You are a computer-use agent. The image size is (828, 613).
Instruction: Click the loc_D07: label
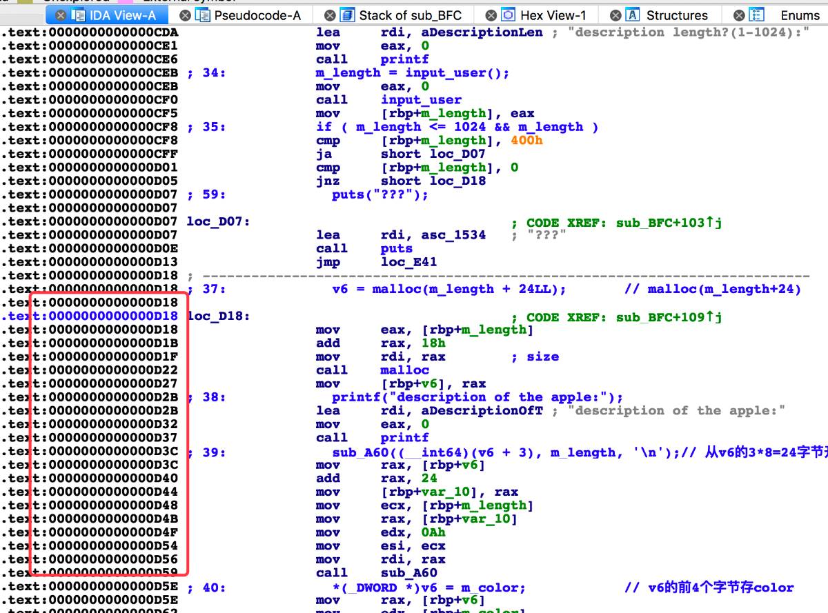pyautogui.click(x=218, y=222)
